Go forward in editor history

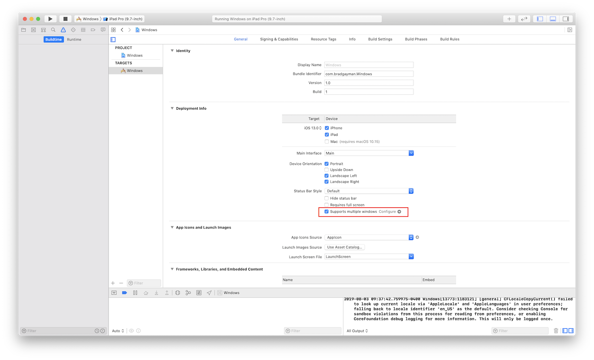(x=129, y=30)
